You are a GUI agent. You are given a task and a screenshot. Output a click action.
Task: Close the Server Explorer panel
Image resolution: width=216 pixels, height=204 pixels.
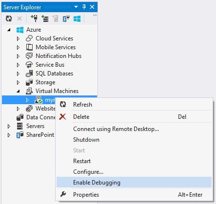click(x=92, y=7)
